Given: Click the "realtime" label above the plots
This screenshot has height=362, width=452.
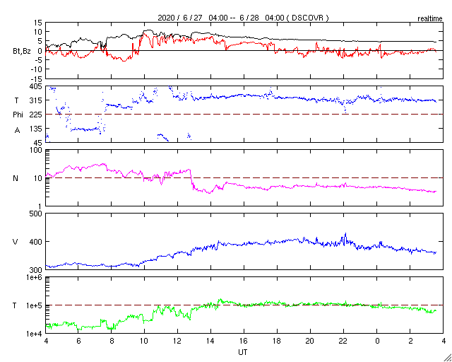Looking at the screenshot, I should click(x=430, y=19).
